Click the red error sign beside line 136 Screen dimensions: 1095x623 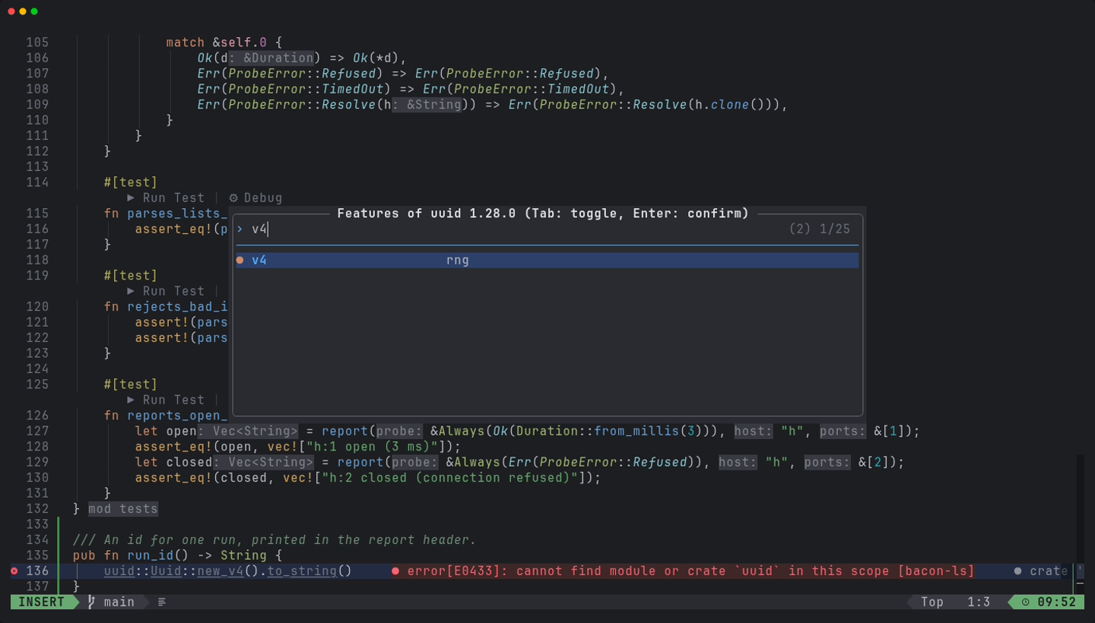point(14,571)
